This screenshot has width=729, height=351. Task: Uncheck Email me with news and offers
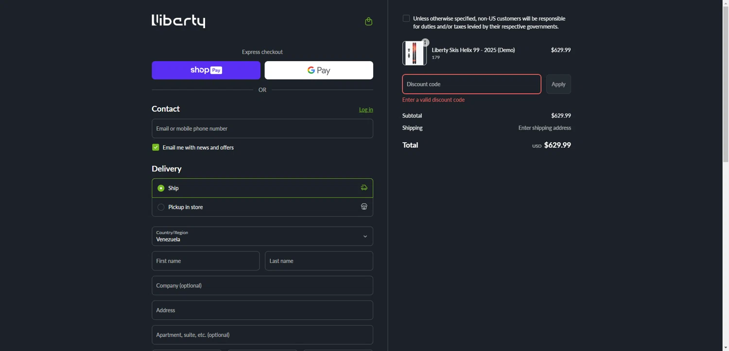(x=156, y=148)
